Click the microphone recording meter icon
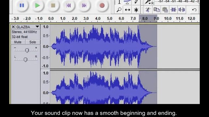Viewport: 209px width, 117px height. click(148, 2)
